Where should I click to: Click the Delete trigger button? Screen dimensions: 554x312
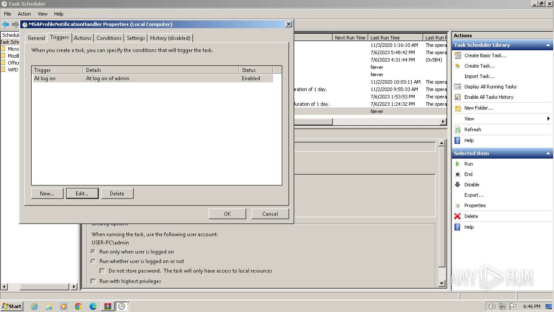(117, 194)
